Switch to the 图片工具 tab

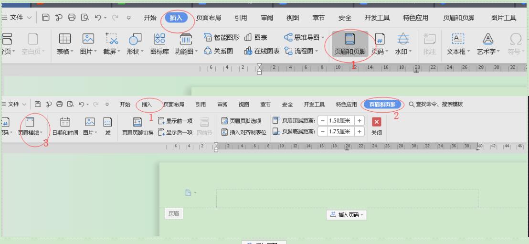pos(504,18)
